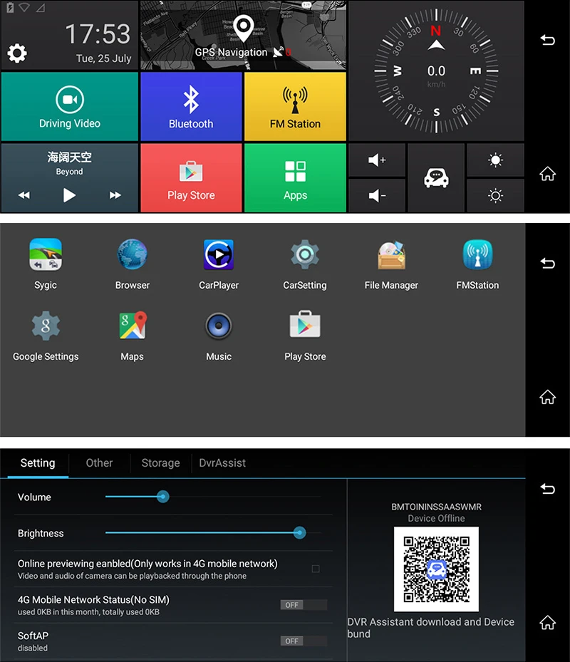Go back from settings screen
This screenshot has width=570, height=662.
[x=548, y=489]
